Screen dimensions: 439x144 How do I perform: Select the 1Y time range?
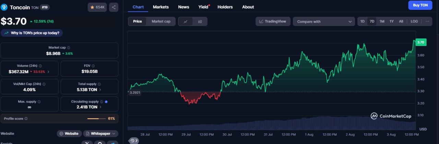click(x=392, y=21)
